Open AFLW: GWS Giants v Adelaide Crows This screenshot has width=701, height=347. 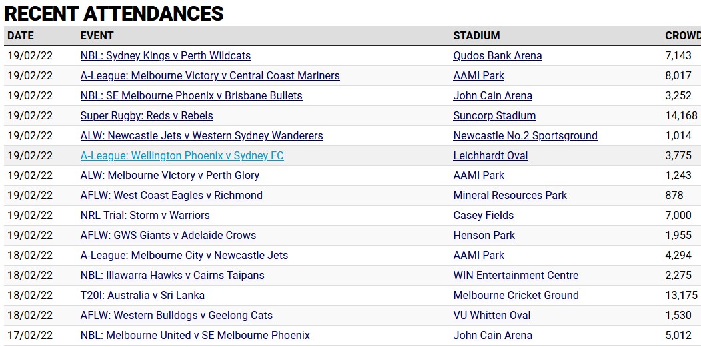(168, 235)
